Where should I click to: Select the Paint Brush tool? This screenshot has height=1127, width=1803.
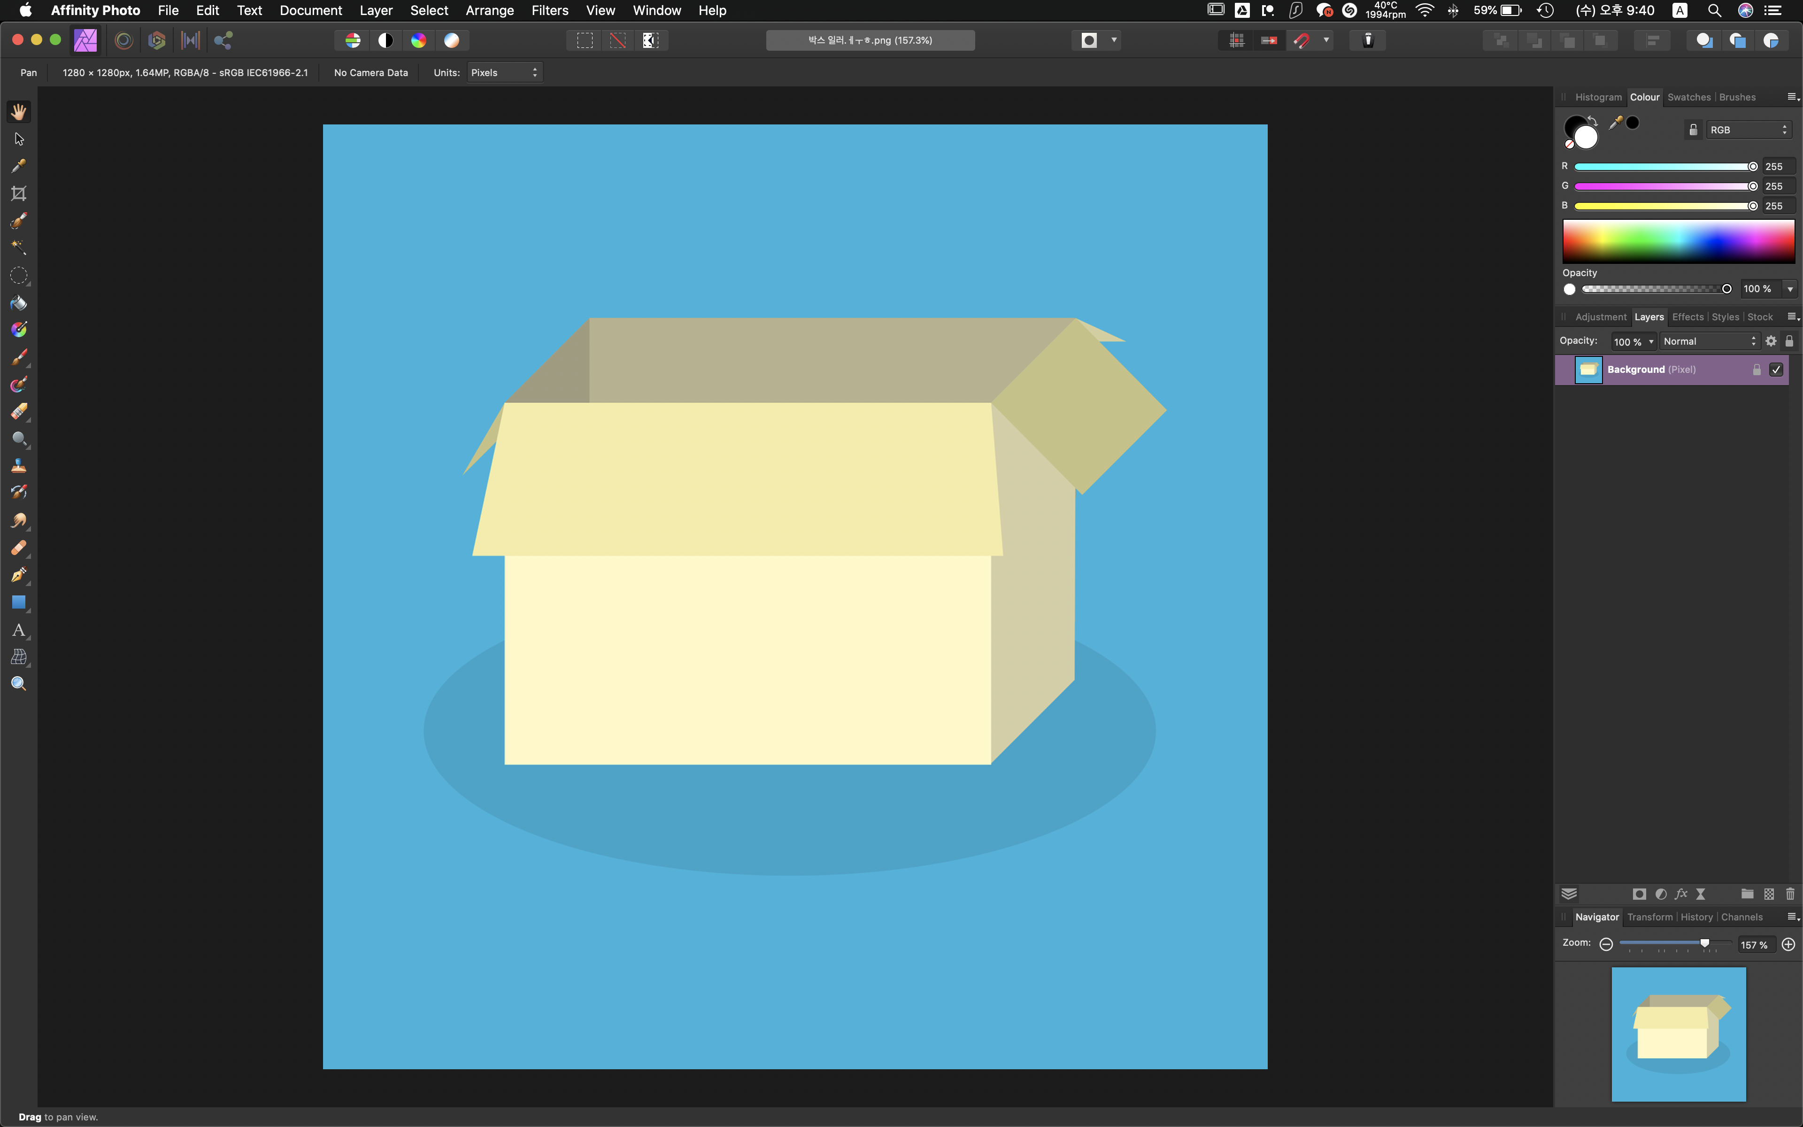[19, 357]
